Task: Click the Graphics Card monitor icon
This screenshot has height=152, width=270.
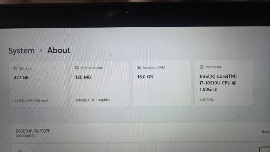Action: point(77,68)
